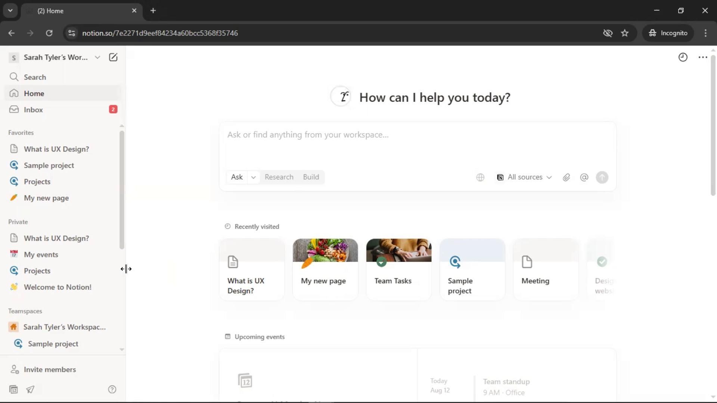
Task: Expand the Ask mode chevron
Action: (x=253, y=178)
